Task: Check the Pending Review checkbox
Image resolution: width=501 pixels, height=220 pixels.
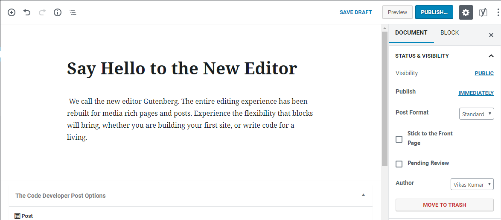Action: tap(399, 164)
